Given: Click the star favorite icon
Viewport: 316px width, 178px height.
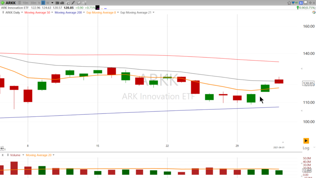Looking at the screenshot, I should point(289,3).
